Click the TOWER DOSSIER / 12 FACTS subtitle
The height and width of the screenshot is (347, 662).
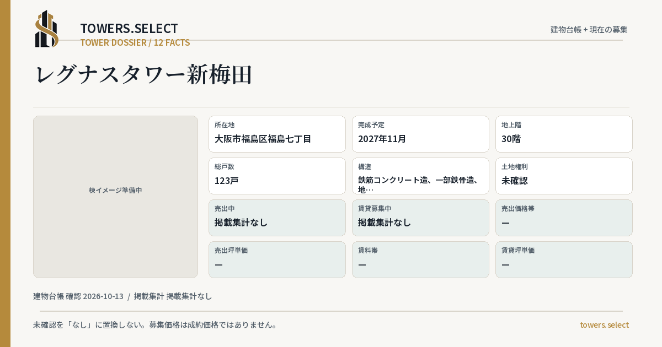point(135,42)
